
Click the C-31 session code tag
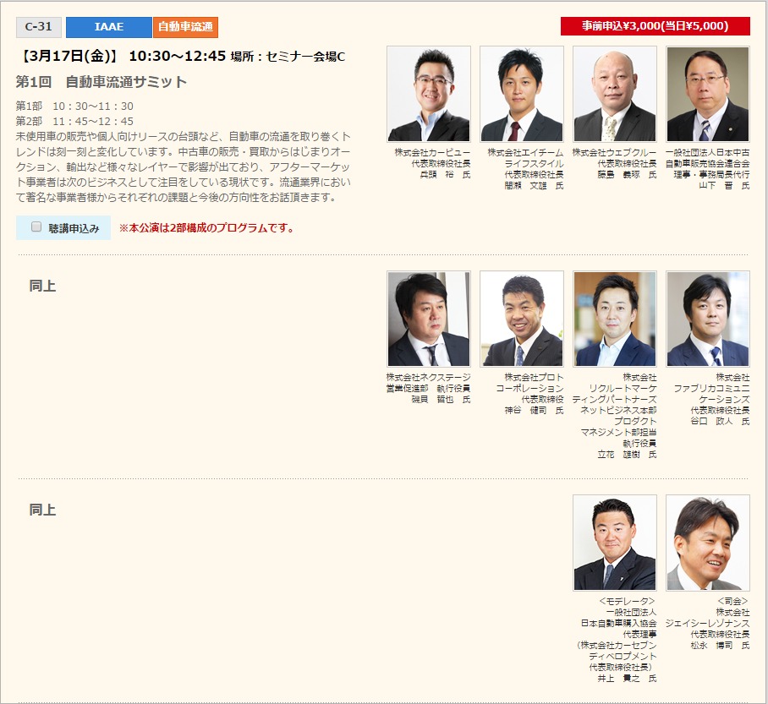click(39, 27)
